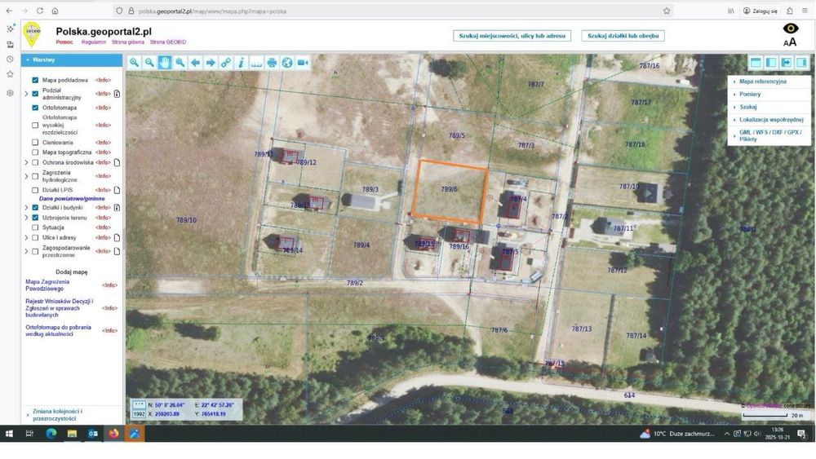Open the measure ruler tool
The image size is (816, 459).
click(x=256, y=63)
